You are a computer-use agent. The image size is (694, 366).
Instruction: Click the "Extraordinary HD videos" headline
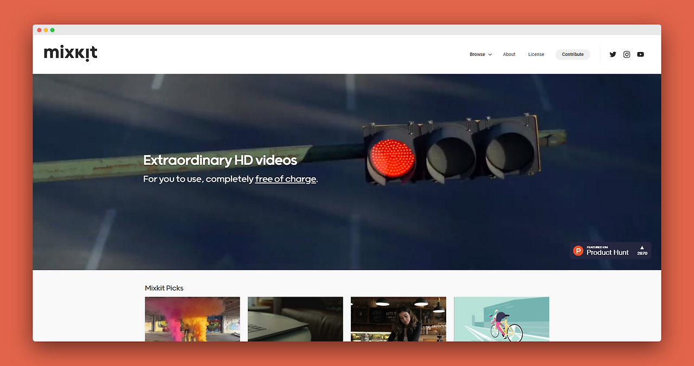[x=220, y=160]
